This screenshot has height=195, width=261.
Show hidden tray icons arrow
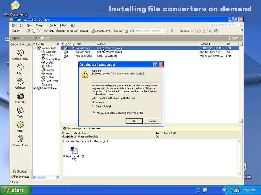coord(225,190)
